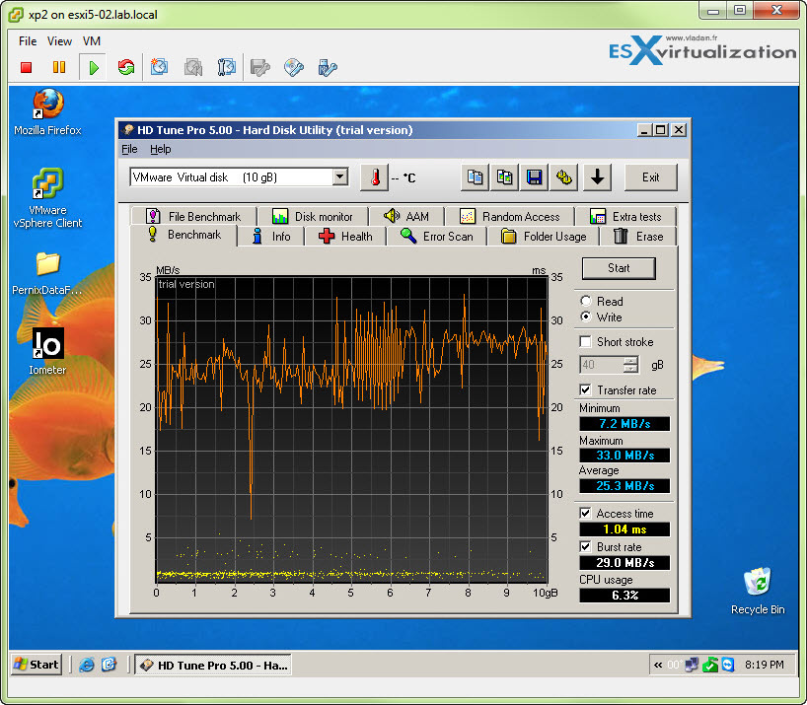
Task: Revert to snapshot toolbar icon
Action: [193, 67]
